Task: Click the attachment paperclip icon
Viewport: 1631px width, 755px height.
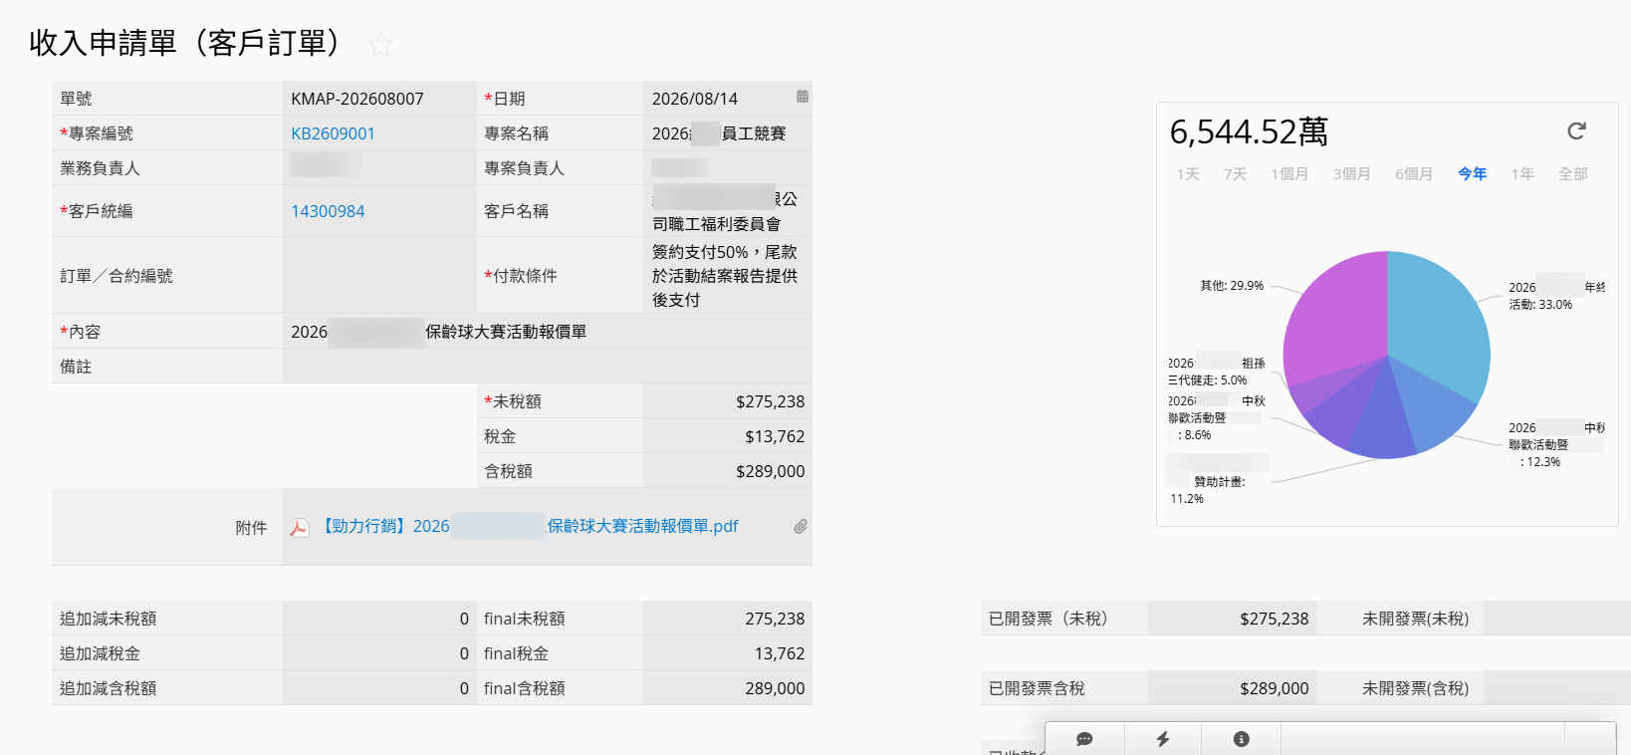Action: (801, 526)
